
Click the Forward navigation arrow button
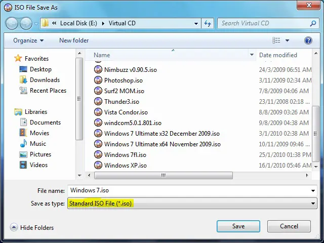point(26,23)
